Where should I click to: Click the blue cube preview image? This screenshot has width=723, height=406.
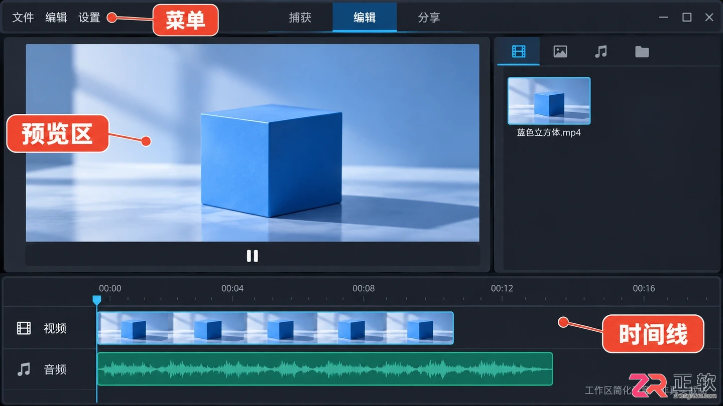click(253, 143)
